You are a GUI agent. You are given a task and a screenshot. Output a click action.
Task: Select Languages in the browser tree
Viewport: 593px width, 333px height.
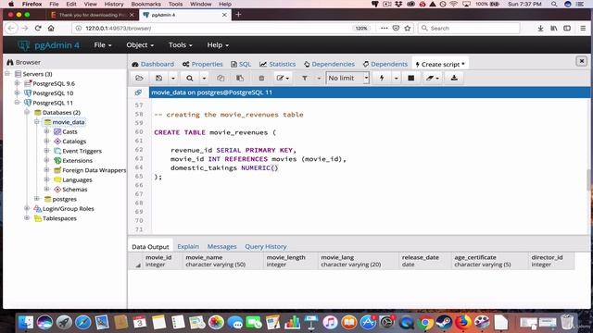coord(77,179)
